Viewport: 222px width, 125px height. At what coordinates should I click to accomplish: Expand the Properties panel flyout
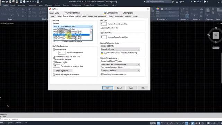coord(162,19)
